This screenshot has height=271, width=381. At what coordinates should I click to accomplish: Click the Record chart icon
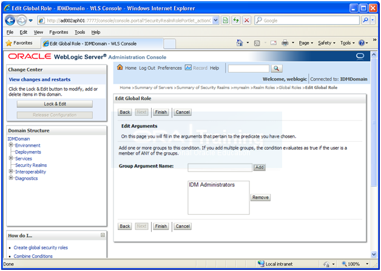[x=188, y=67]
